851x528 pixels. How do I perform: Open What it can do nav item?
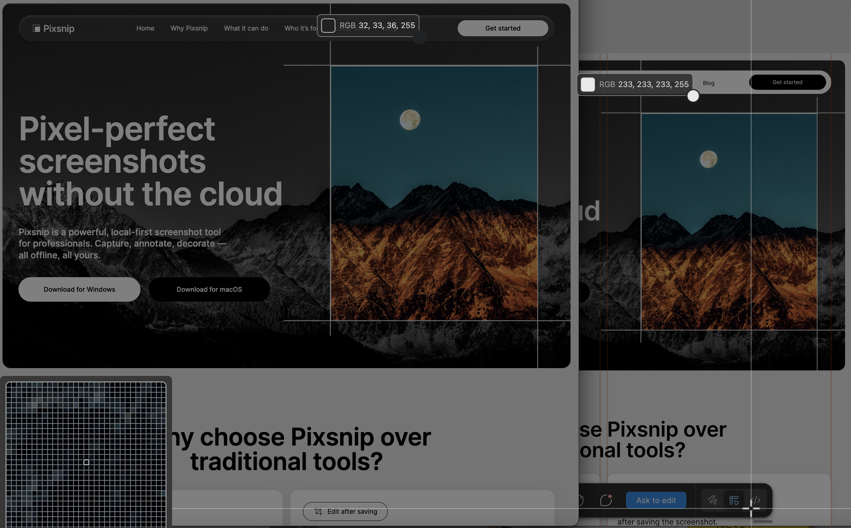pyautogui.click(x=246, y=28)
